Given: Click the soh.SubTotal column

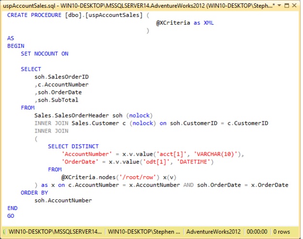Looking at the screenshot, I should coord(58,100).
